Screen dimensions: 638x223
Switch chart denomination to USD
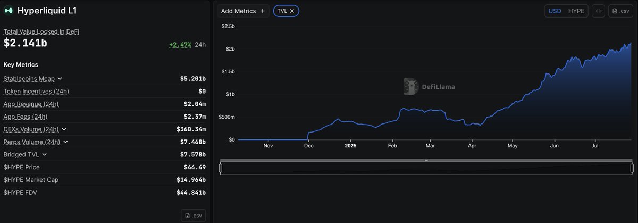coord(555,11)
